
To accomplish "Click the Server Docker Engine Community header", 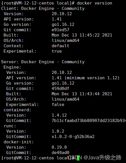I will pos(43,62).
